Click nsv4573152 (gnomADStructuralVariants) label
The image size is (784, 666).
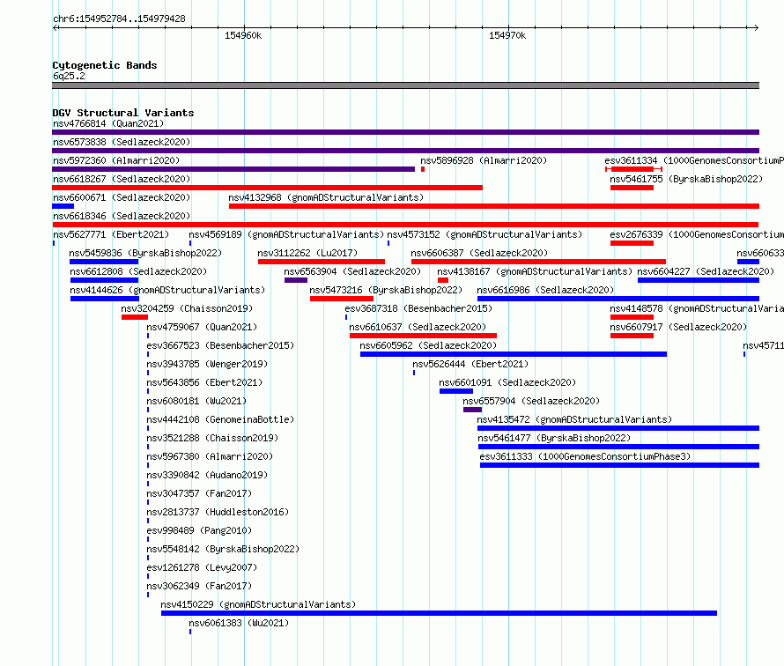(x=484, y=234)
